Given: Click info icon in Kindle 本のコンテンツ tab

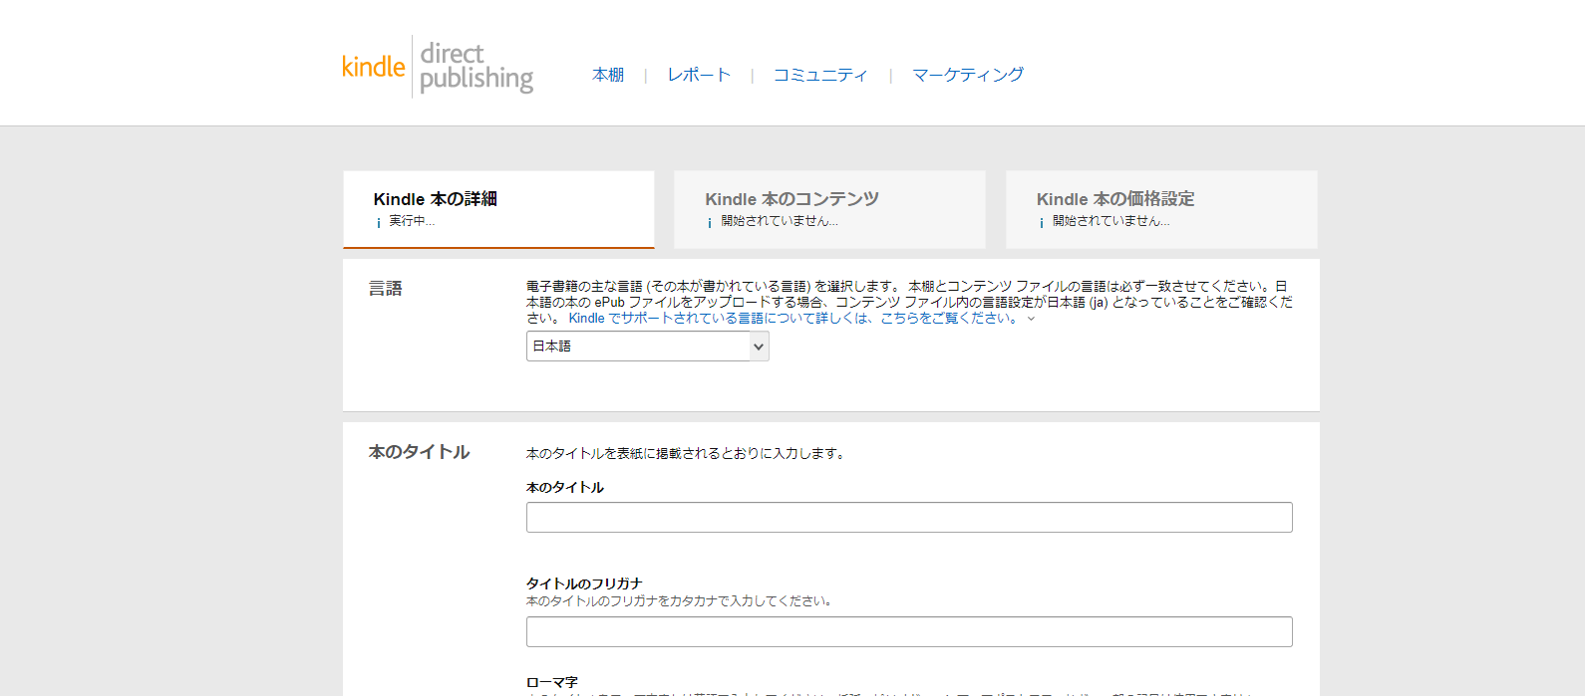Looking at the screenshot, I should tap(710, 222).
